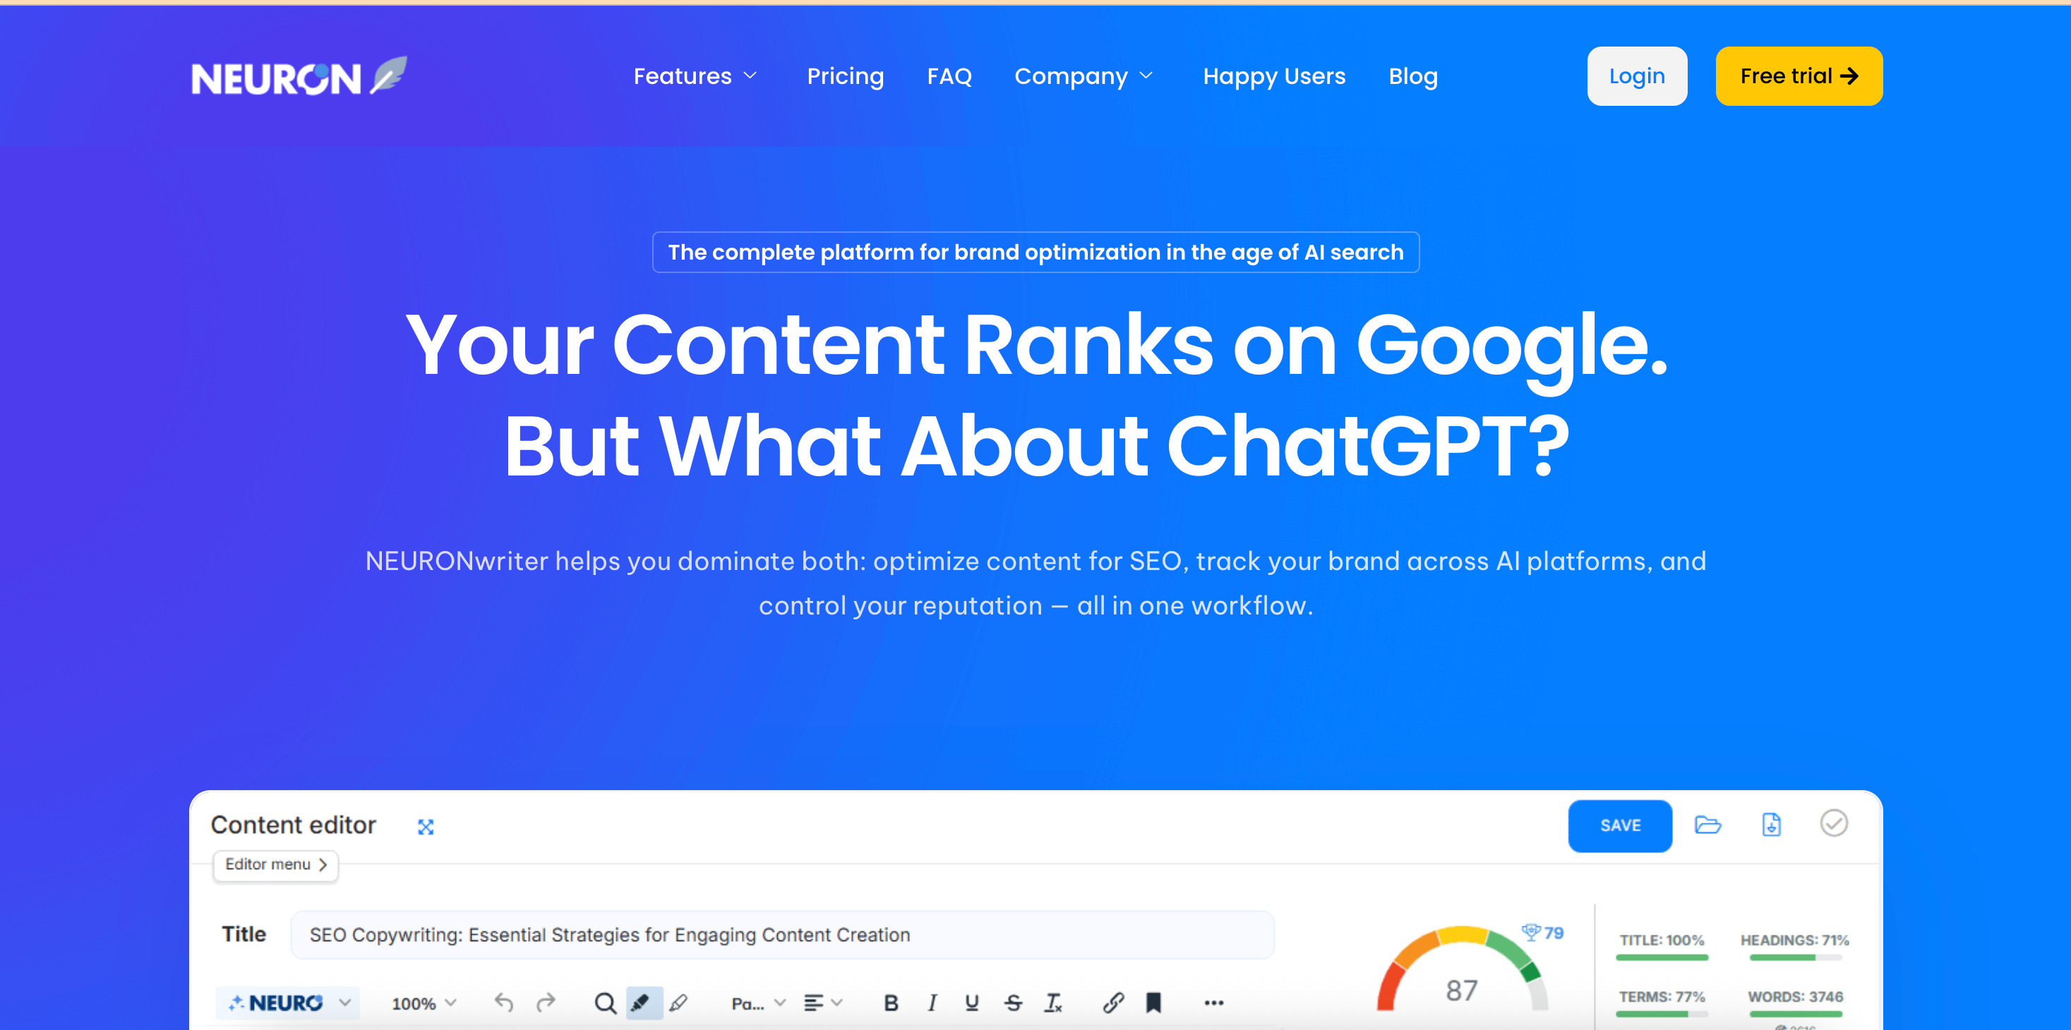This screenshot has width=2071, height=1030.
Task: Click the open folder icon next to SAVE
Action: tap(1707, 825)
